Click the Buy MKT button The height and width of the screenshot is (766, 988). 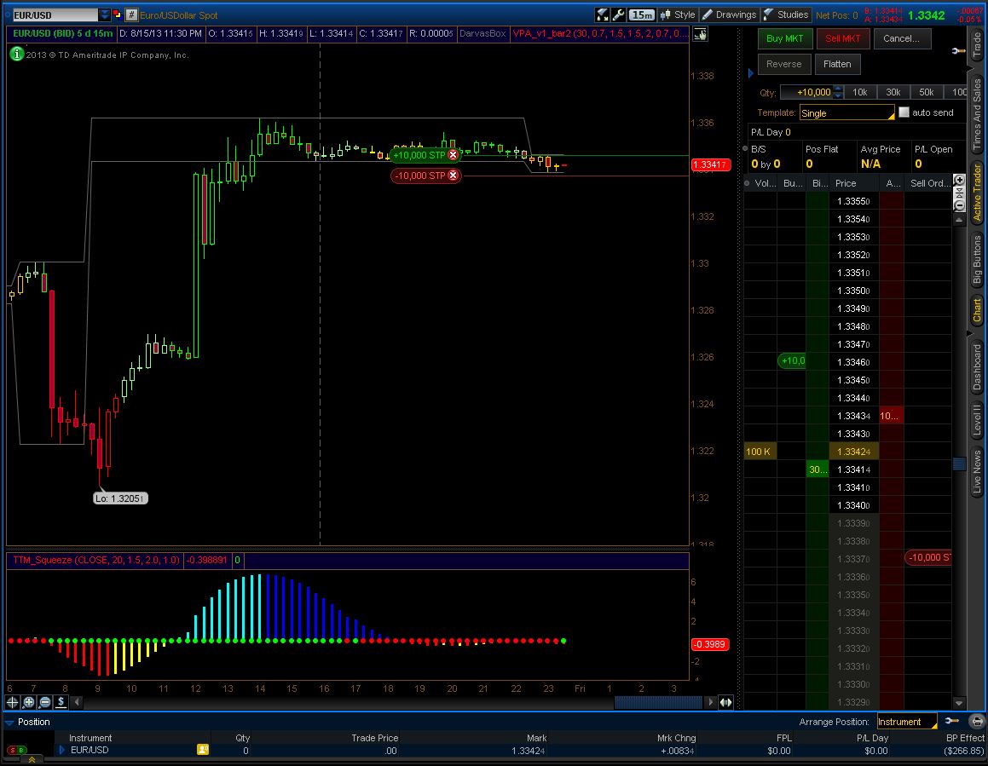click(785, 38)
